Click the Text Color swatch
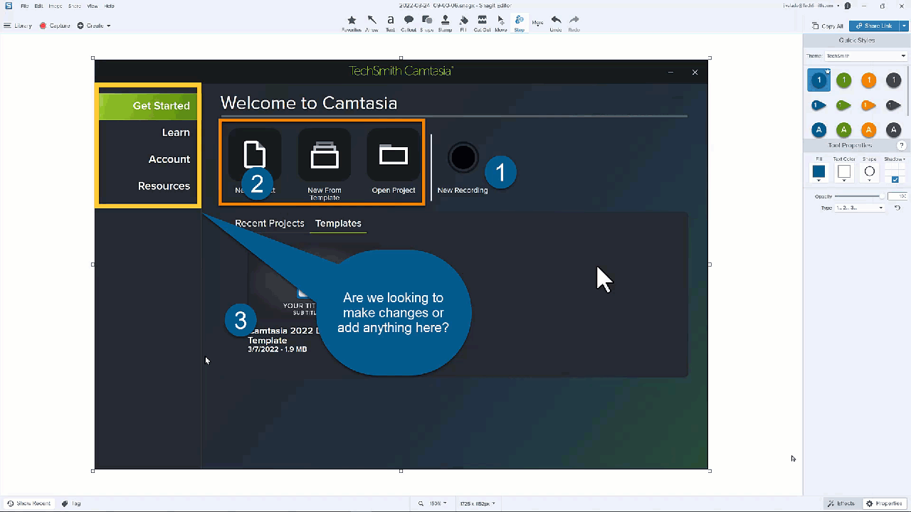 point(844,171)
